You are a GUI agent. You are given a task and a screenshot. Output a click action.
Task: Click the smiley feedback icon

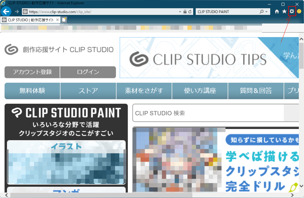point(299,11)
